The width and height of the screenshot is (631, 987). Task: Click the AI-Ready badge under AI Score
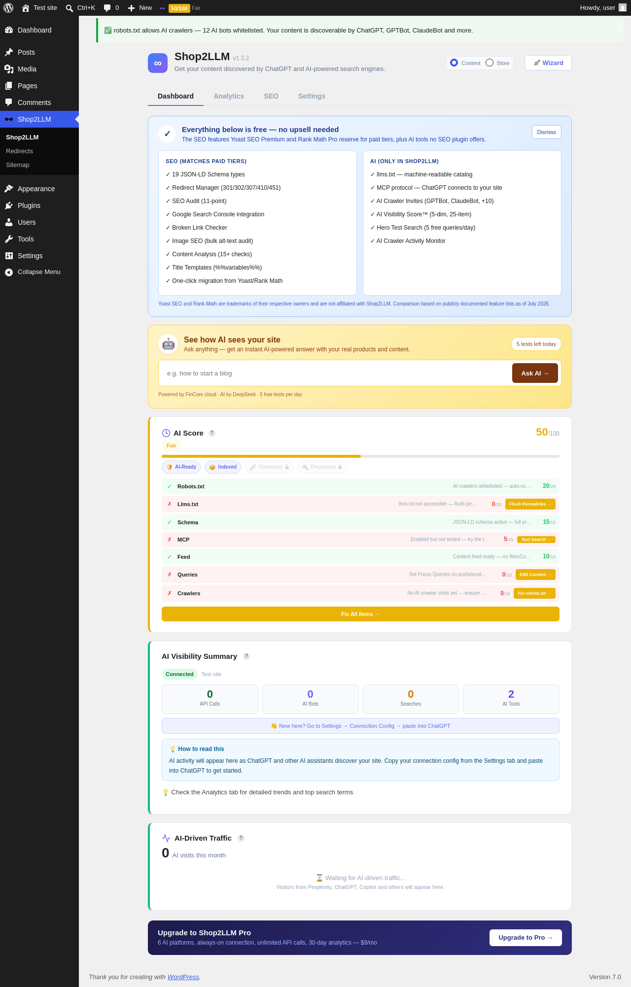tap(181, 467)
